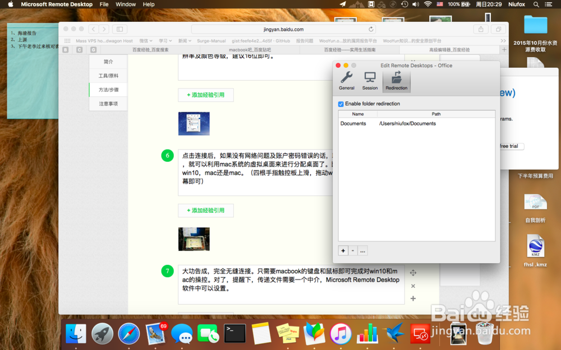Add a step with plus beside step 7
The width and height of the screenshot is (561, 350).
pyautogui.click(x=413, y=298)
